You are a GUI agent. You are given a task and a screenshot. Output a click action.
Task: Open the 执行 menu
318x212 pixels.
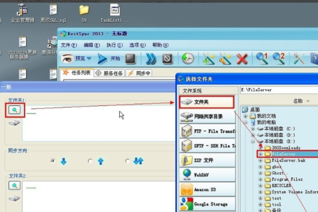(x=114, y=45)
